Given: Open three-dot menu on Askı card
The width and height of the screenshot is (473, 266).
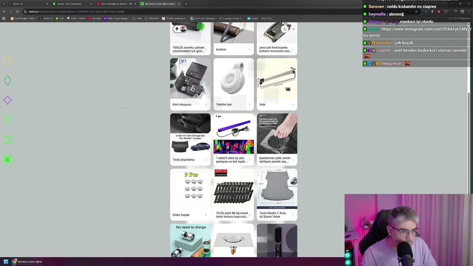Looking at the screenshot, I should pos(293,105).
